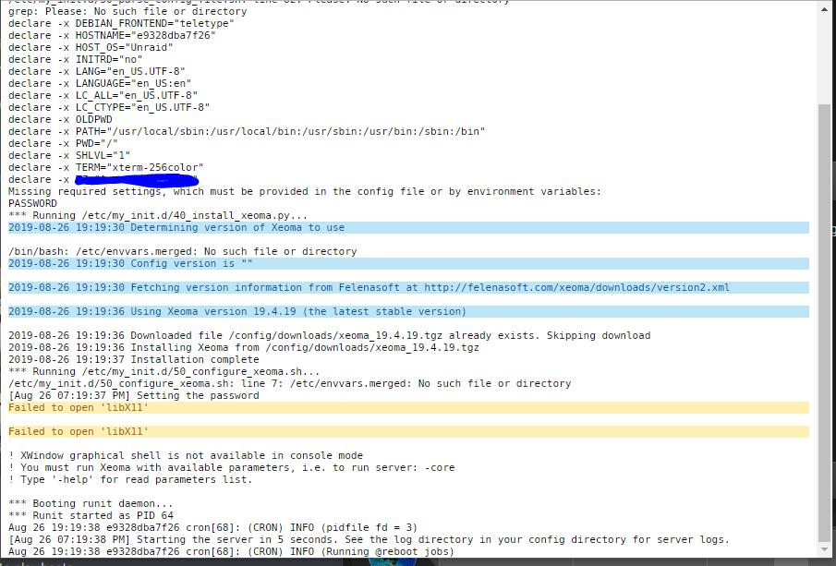Click the 'Running /etc/my_init.d/40_install_xeoma.py' line
Image resolution: width=836 pixels, height=566 pixels.
click(x=158, y=215)
